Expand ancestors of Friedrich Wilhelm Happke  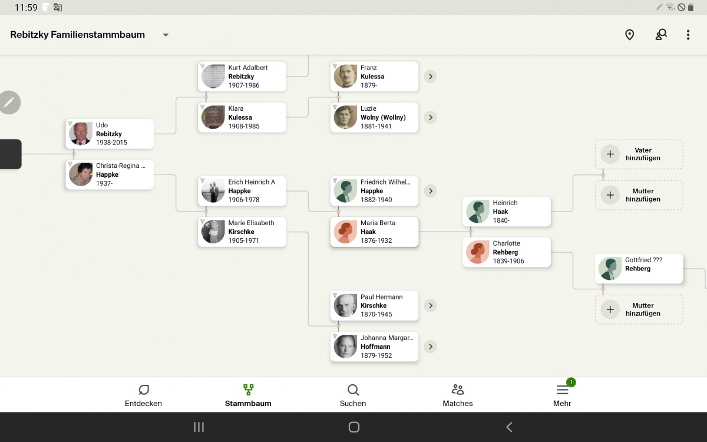[430, 191]
